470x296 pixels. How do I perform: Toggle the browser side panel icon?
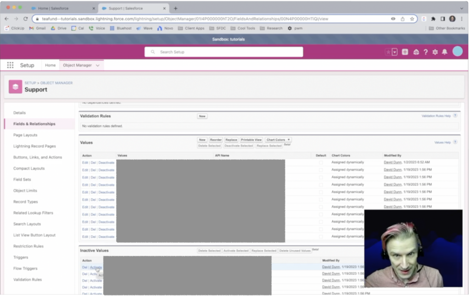[443, 18]
